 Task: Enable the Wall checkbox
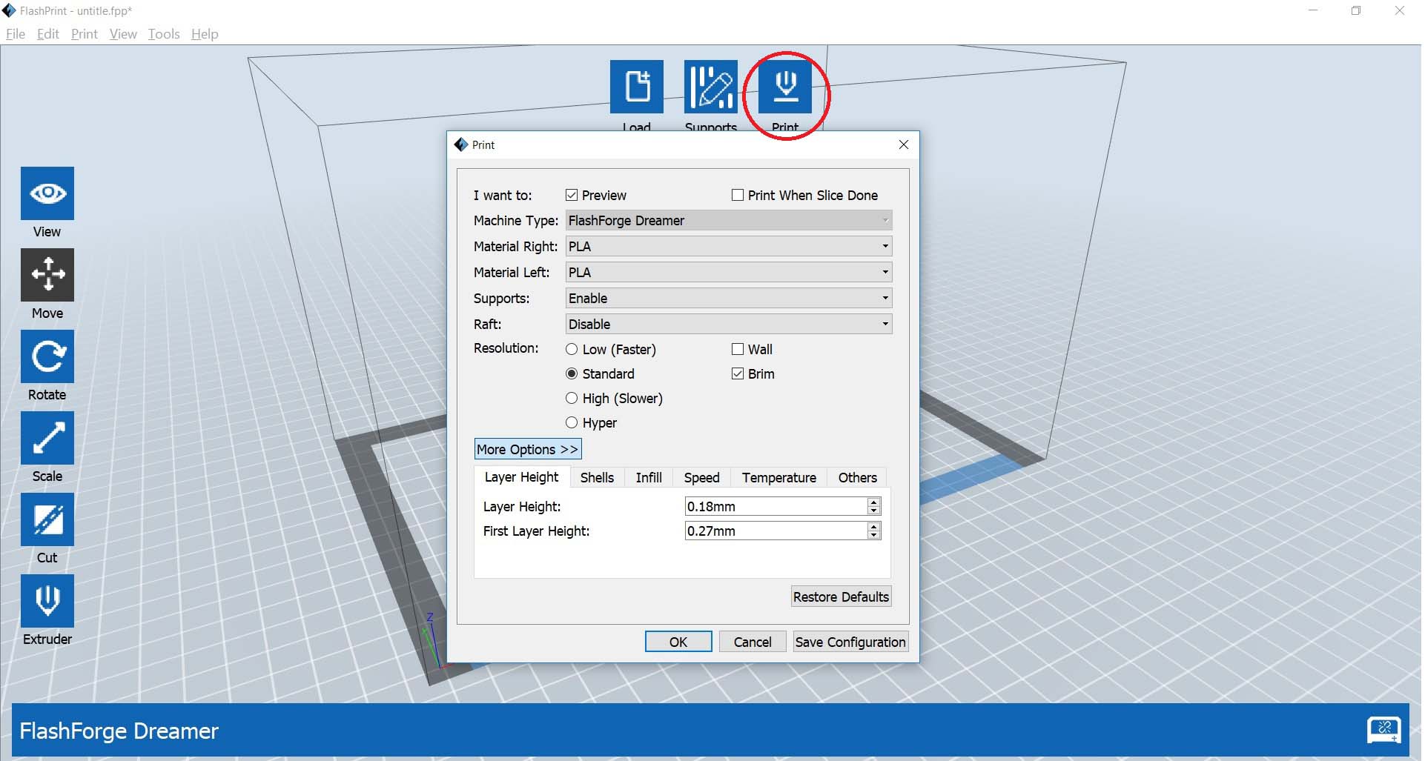coord(738,349)
